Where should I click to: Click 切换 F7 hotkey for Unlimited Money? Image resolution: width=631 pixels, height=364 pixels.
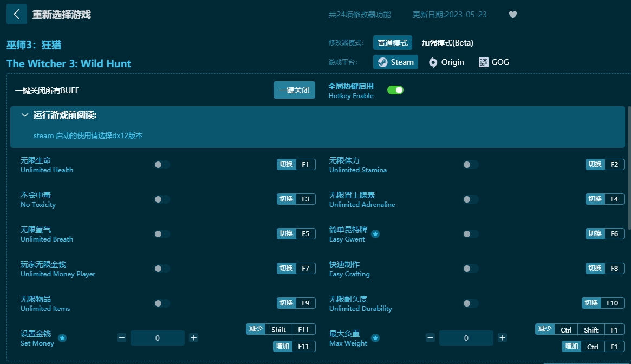296,268
